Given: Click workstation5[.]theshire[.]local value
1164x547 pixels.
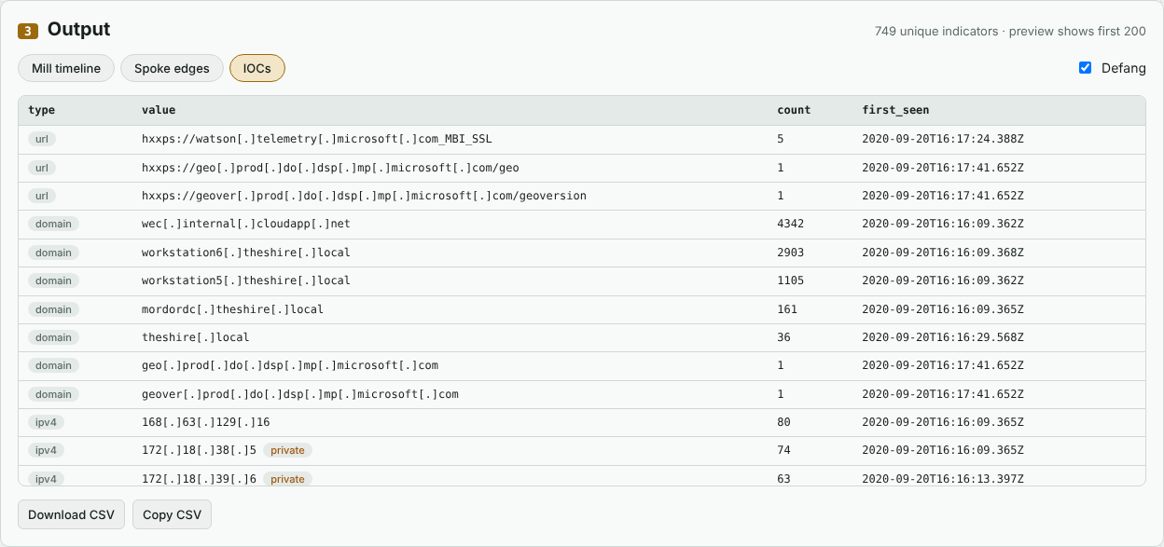Looking at the screenshot, I should point(246,280).
